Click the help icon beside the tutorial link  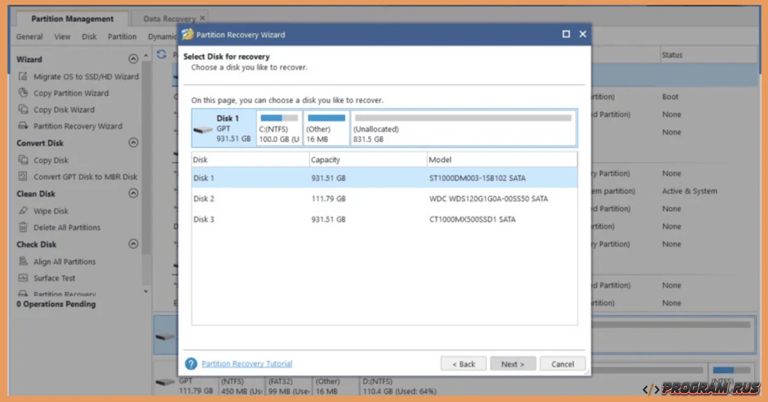pyautogui.click(x=191, y=364)
